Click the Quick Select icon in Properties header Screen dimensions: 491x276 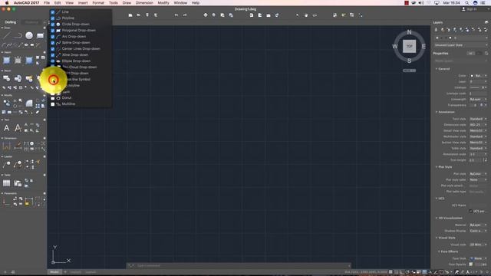pos(486,53)
